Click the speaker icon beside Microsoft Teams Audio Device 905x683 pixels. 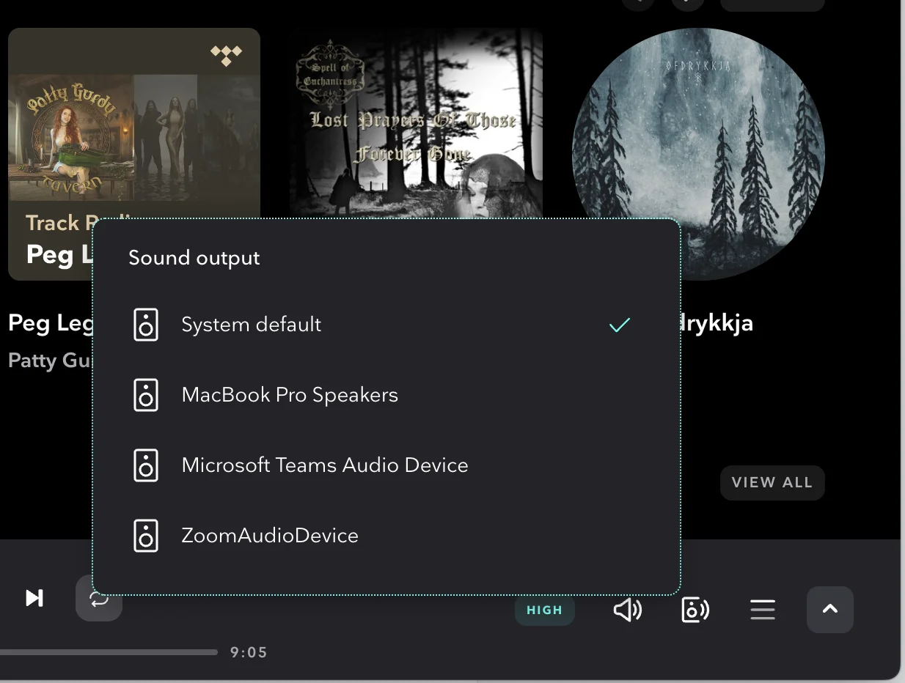146,465
